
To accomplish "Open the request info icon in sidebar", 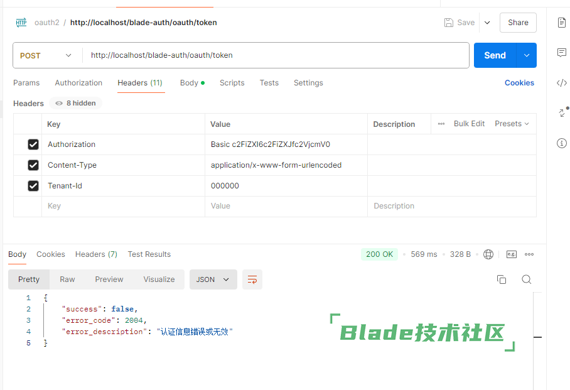I will pyautogui.click(x=561, y=143).
